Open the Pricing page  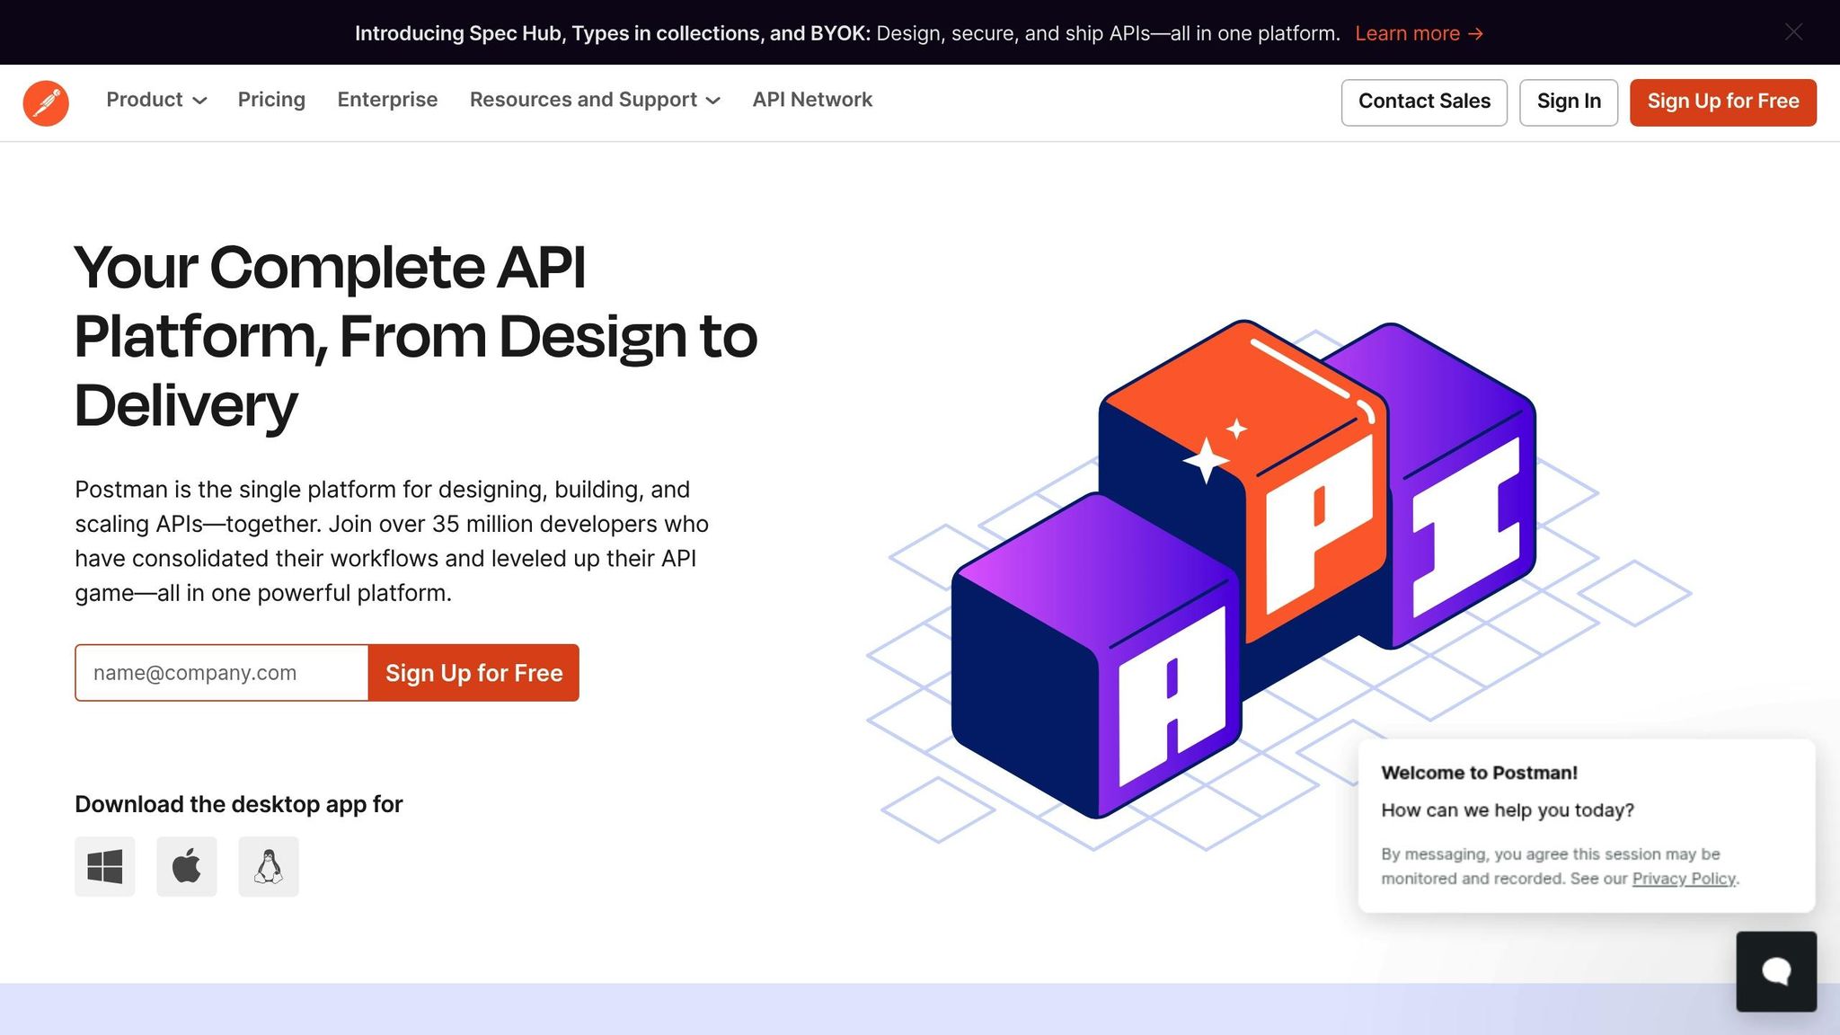click(271, 100)
